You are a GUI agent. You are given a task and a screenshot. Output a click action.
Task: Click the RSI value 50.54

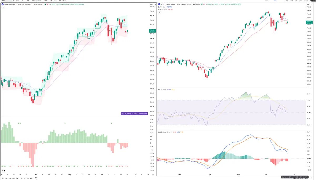tap(169, 90)
